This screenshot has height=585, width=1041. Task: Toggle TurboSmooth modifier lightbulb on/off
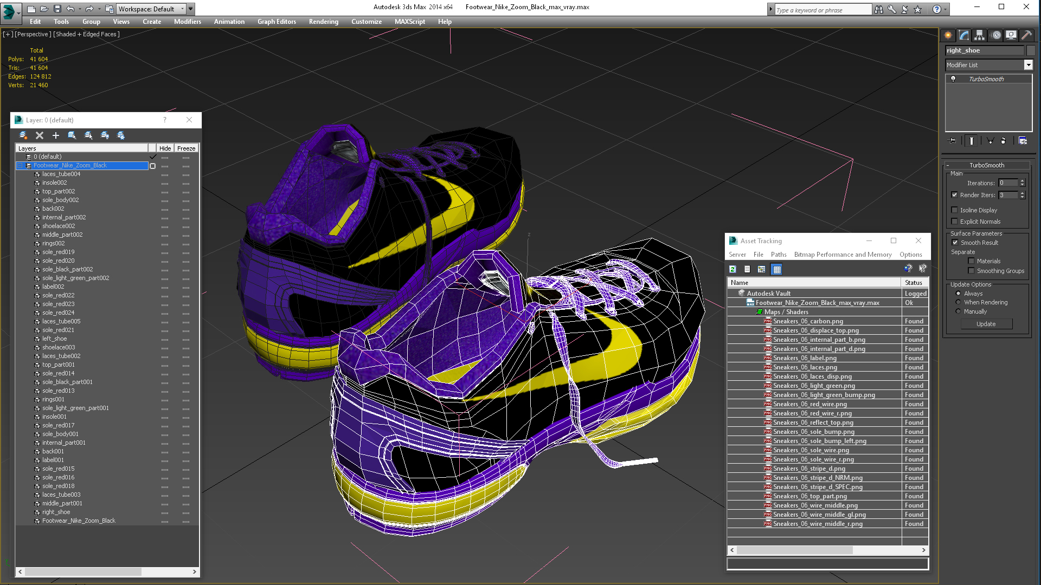click(953, 79)
